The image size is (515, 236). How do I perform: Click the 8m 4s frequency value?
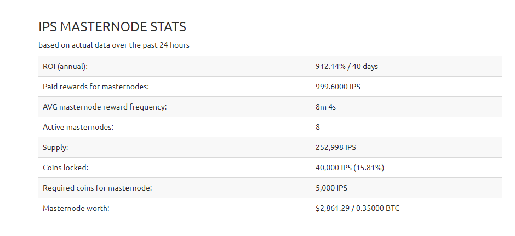coord(325,107)
